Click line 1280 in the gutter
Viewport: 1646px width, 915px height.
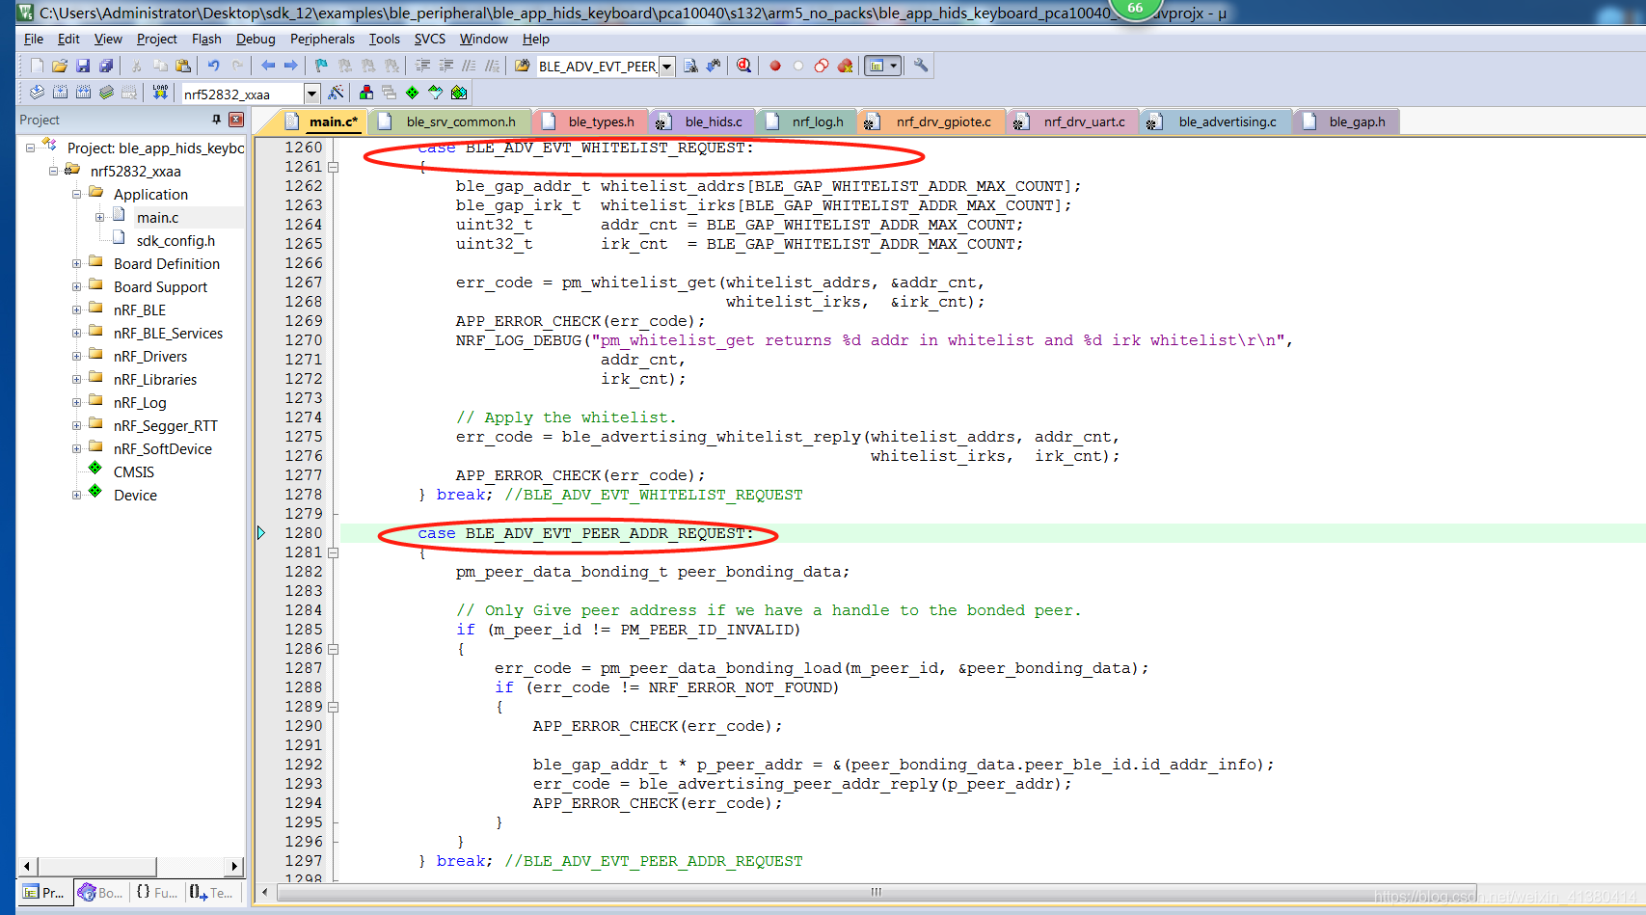(304, 533)
